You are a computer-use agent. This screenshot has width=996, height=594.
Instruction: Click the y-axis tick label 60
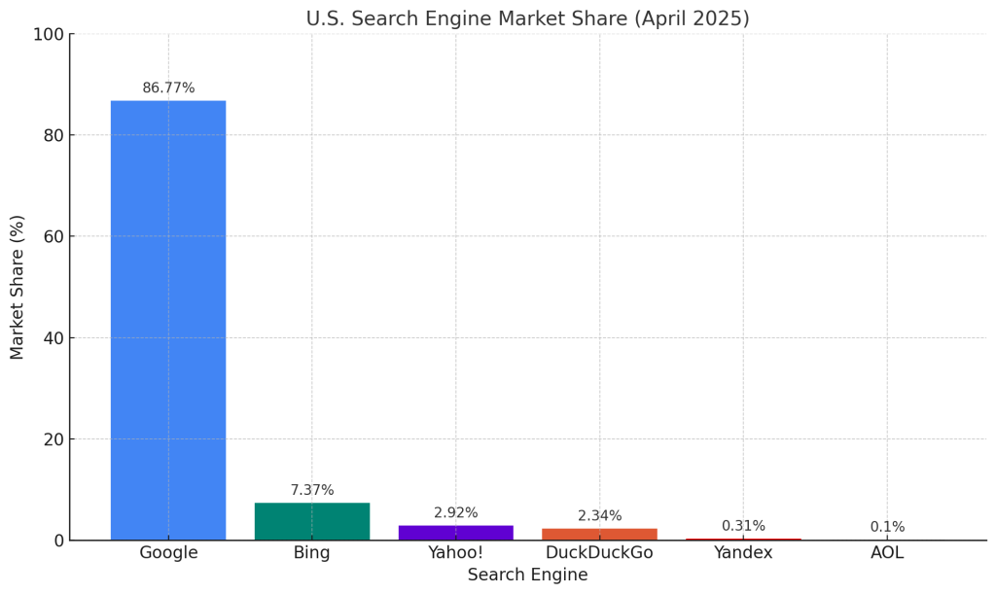click(x=54, y=236)
